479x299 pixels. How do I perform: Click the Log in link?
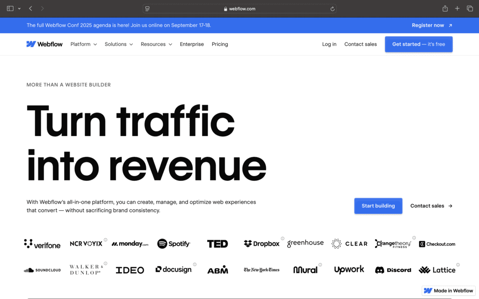(329, 44)
